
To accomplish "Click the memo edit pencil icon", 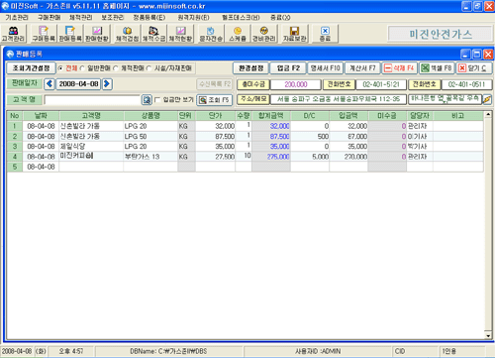I will point(487,99).
